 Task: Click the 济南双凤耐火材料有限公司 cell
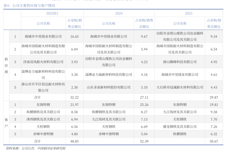click(x=43, y=62)
